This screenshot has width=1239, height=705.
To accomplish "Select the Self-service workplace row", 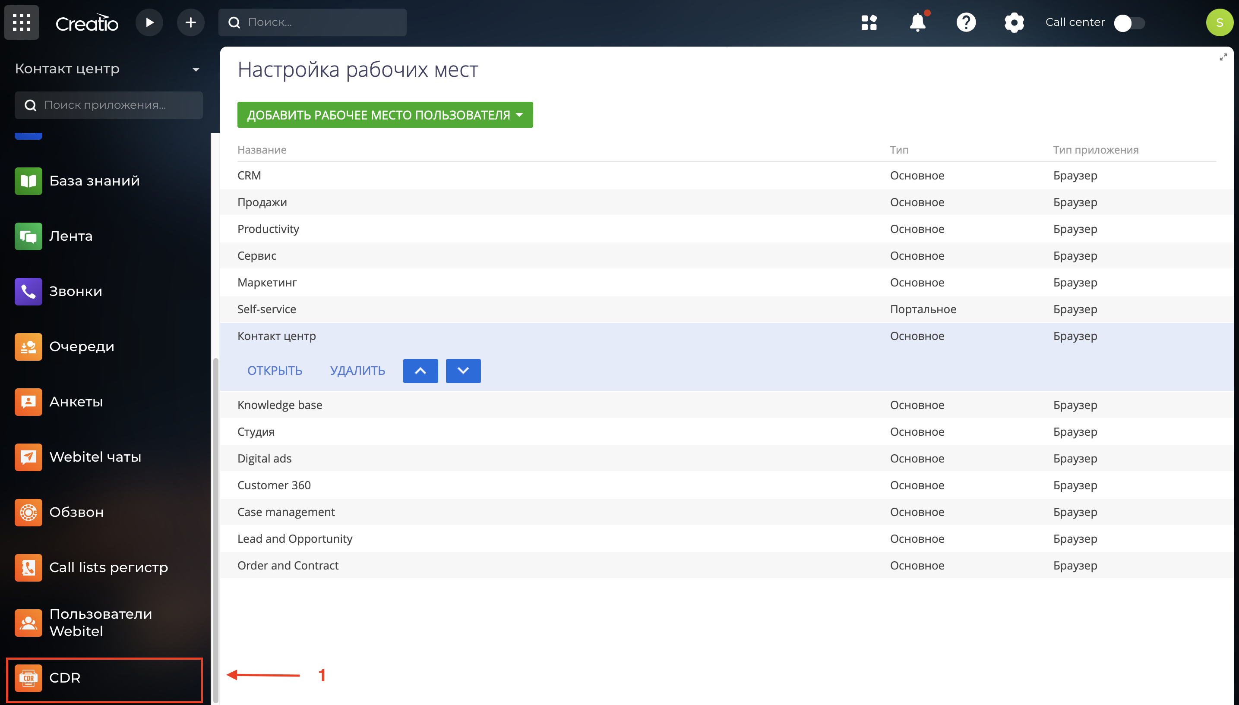I will coord(727,309).
